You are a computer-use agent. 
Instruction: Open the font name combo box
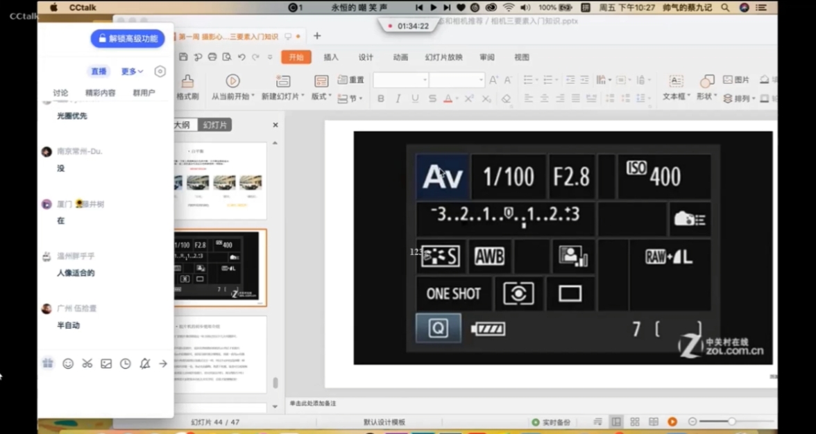(401, 80)
